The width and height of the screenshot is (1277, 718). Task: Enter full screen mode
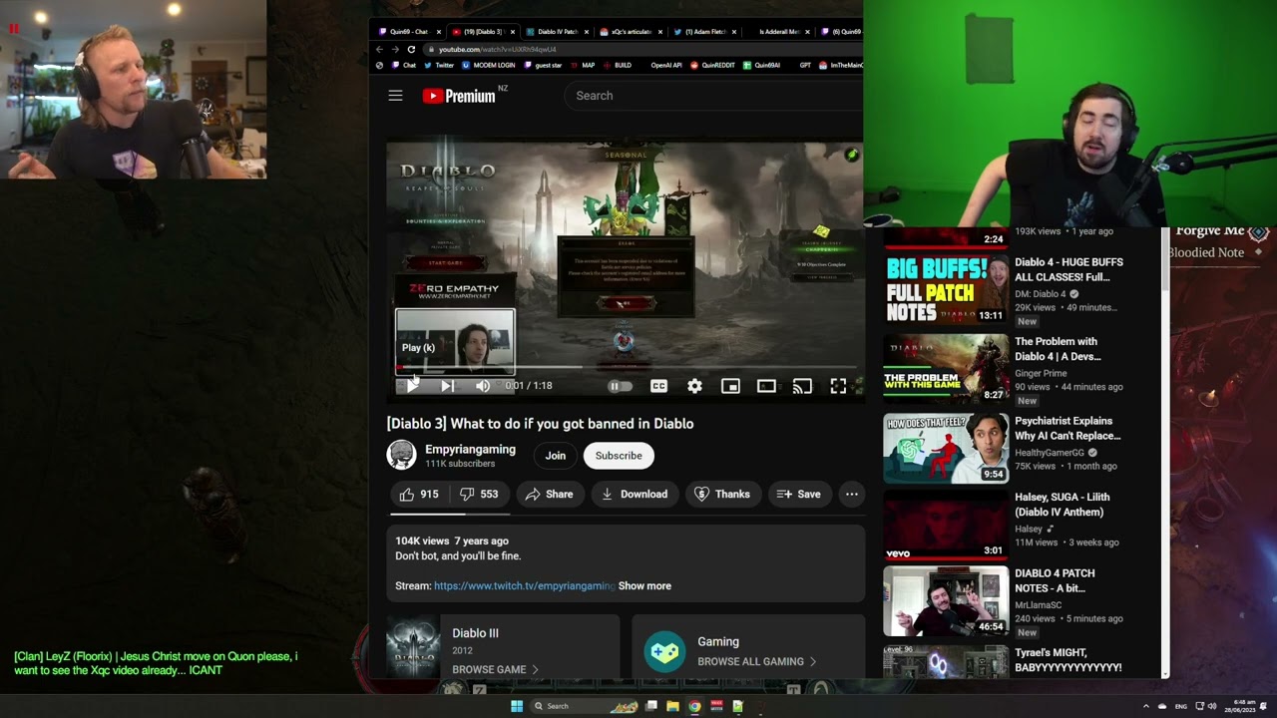tap(838, 386)
